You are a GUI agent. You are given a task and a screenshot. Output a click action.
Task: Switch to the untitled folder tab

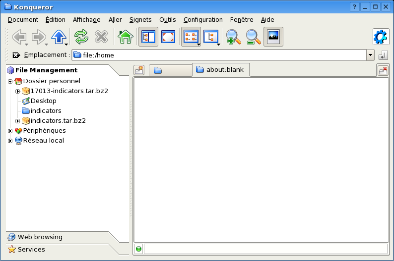pos(171,70)
